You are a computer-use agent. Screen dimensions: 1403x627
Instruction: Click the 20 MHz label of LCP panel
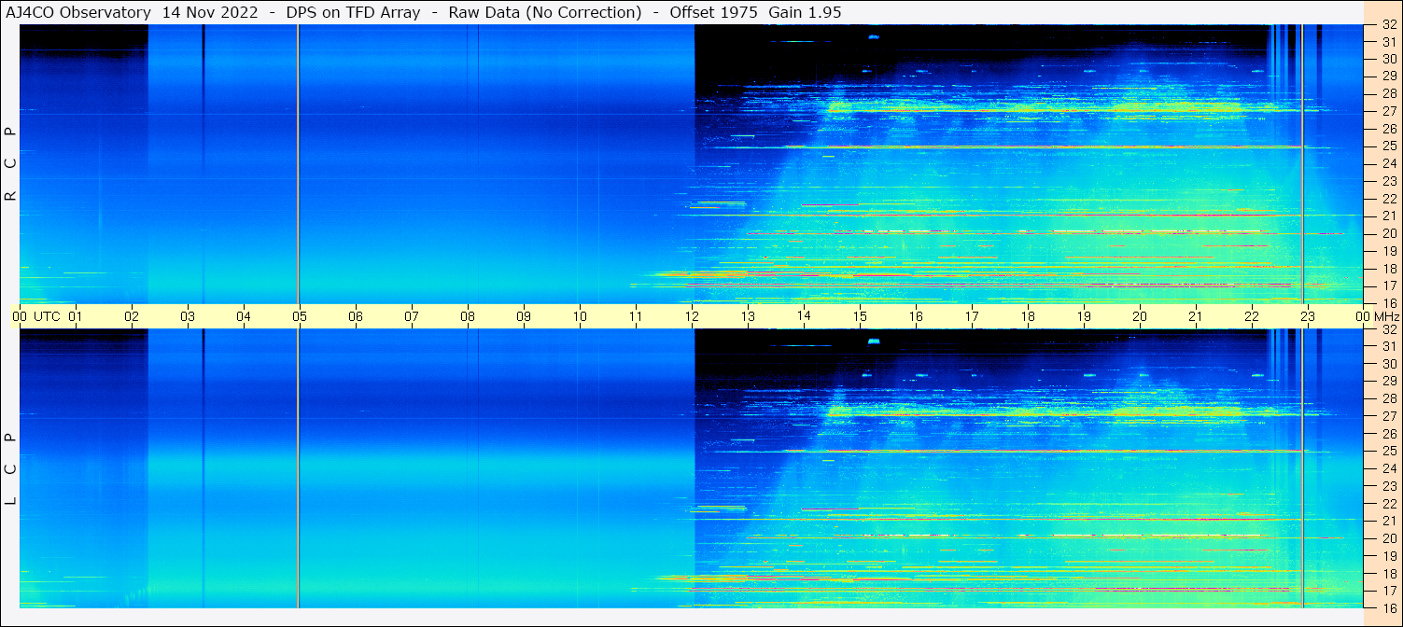coord(1389,538)
